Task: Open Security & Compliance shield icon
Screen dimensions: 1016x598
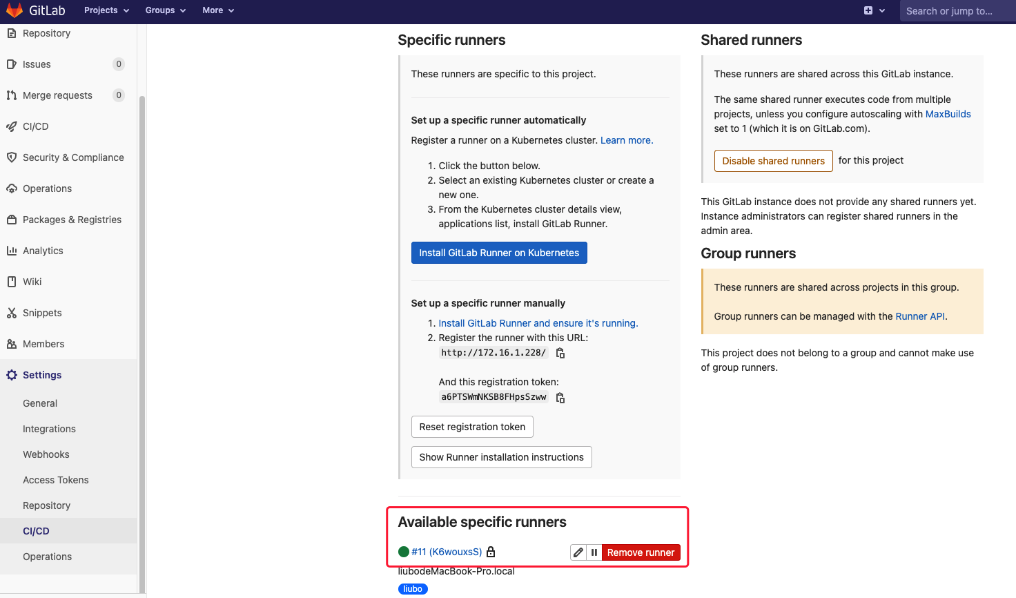Action: (12, 157)
